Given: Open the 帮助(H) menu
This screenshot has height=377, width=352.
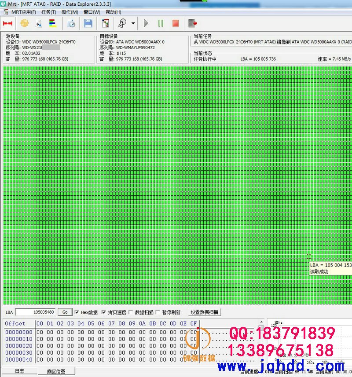Looking at the screenshot, I should coord(113,12).
